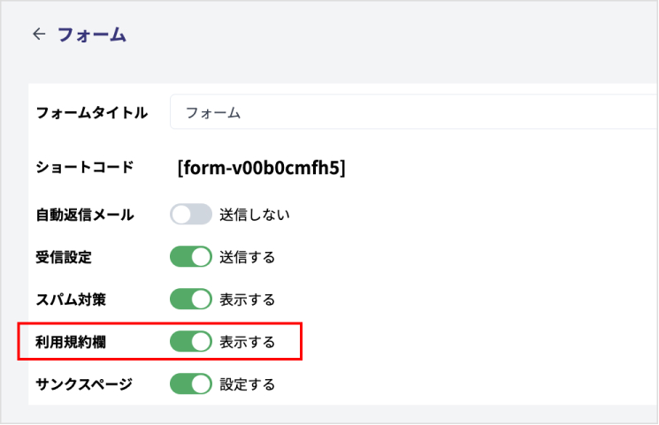This screenshot has width=659, height=425.
Task: Click the フォームタイトル label
Action: (91, 113)
